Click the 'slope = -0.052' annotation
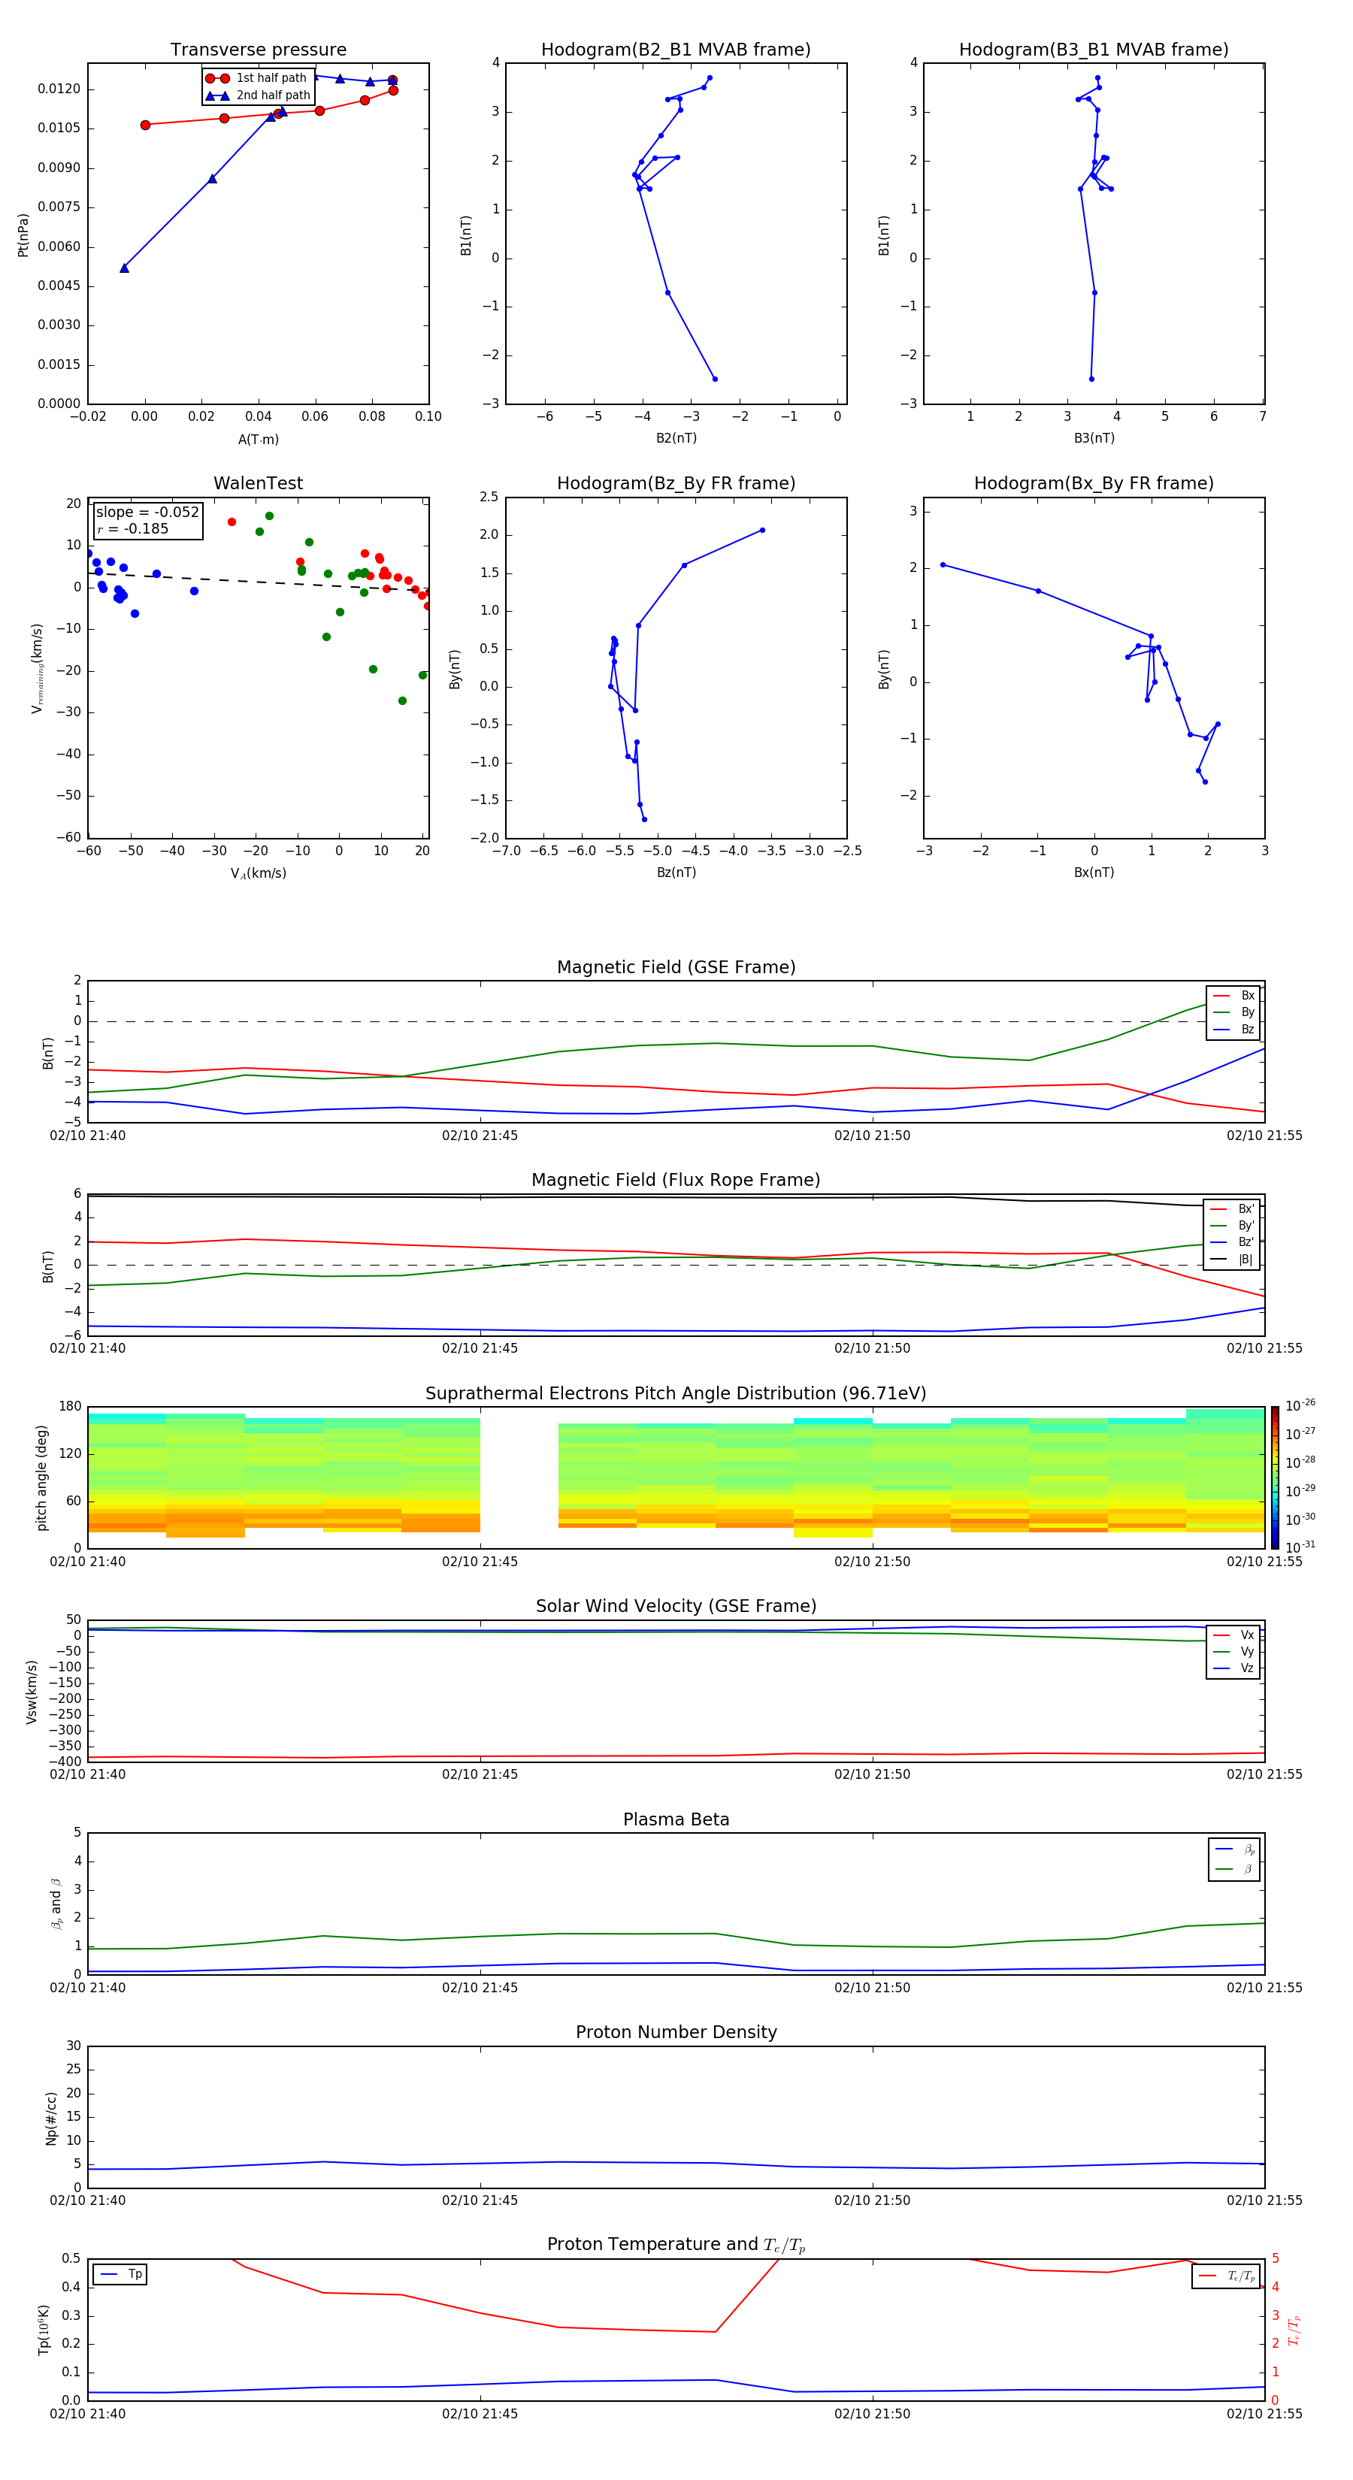 pos(147,513)
